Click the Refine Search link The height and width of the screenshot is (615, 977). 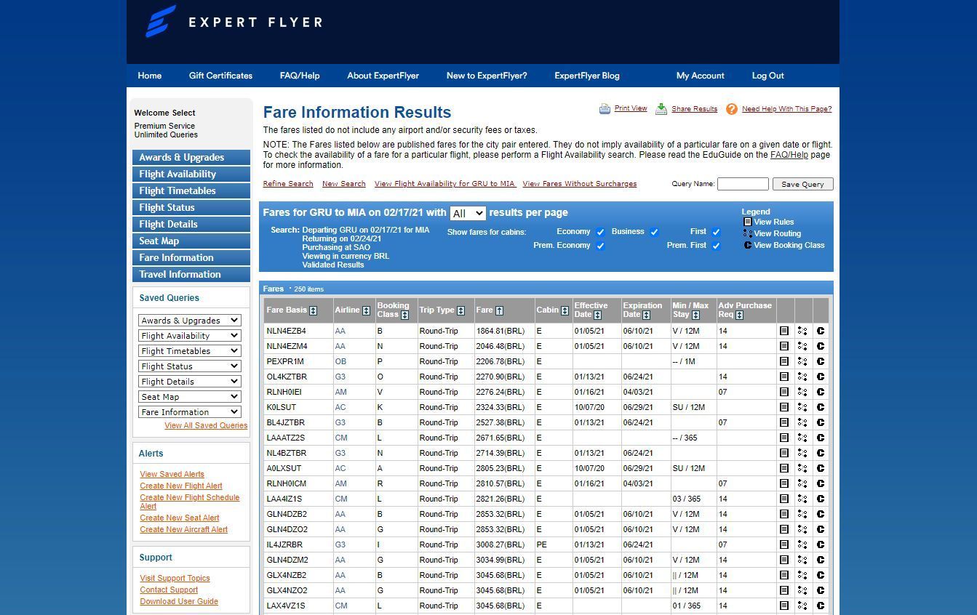click(288, 184)
